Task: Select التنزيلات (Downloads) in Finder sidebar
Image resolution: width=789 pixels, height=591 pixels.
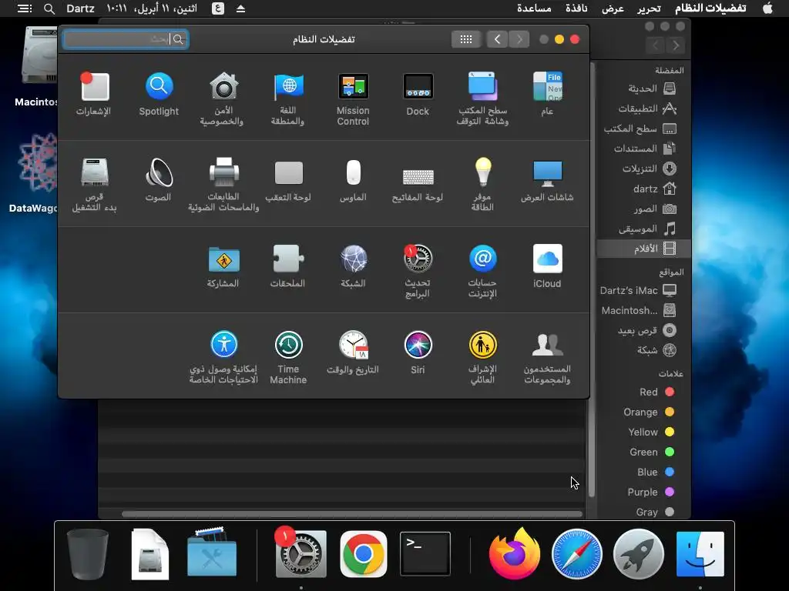Action: [643, 169]
